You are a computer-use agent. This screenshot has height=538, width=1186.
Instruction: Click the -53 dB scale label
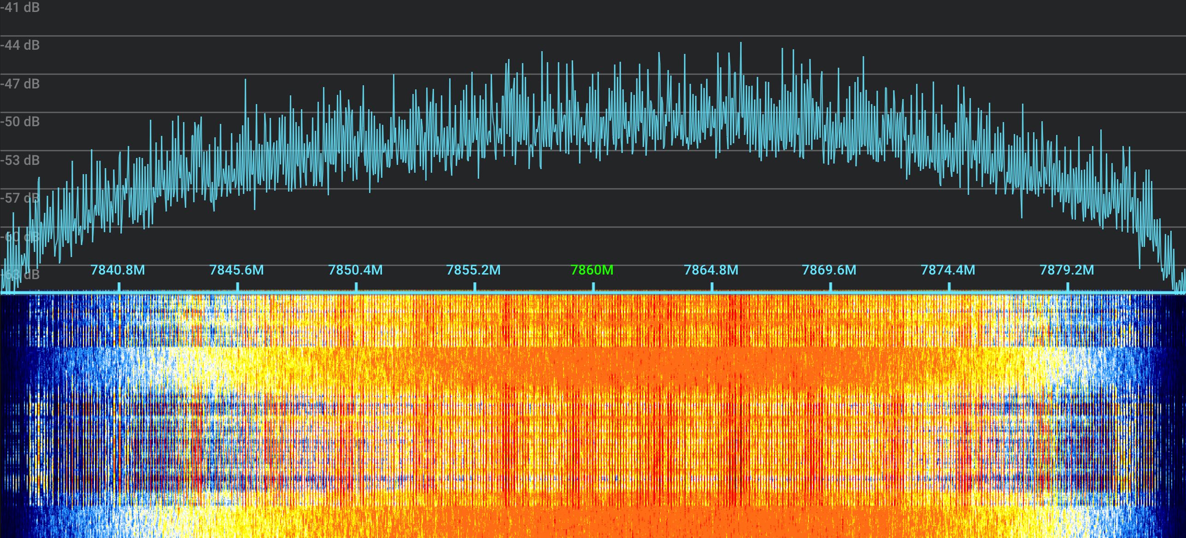pyautogui.click(x=20, y=160)
